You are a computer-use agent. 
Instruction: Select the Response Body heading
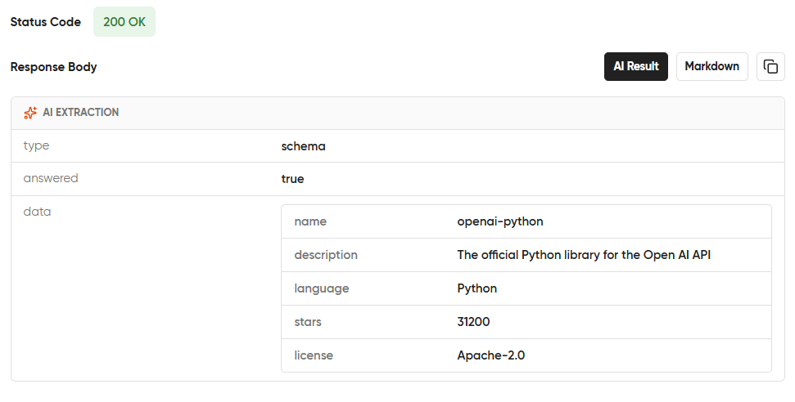click(x=54, y=67)
